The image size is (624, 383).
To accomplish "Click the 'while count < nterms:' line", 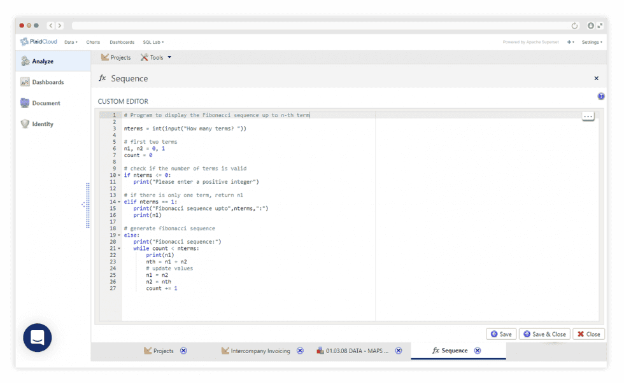I will [166, 249].
